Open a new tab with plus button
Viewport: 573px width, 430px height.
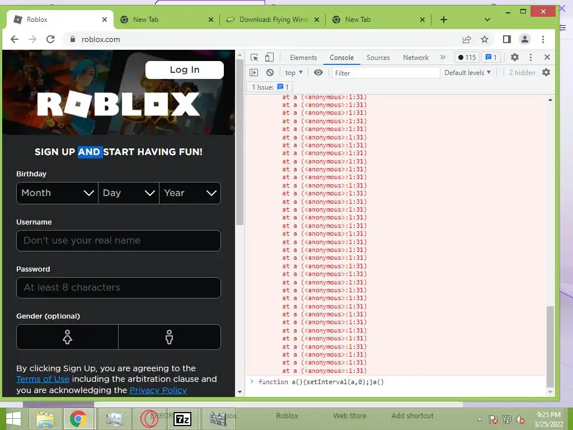tap(444, 20)
